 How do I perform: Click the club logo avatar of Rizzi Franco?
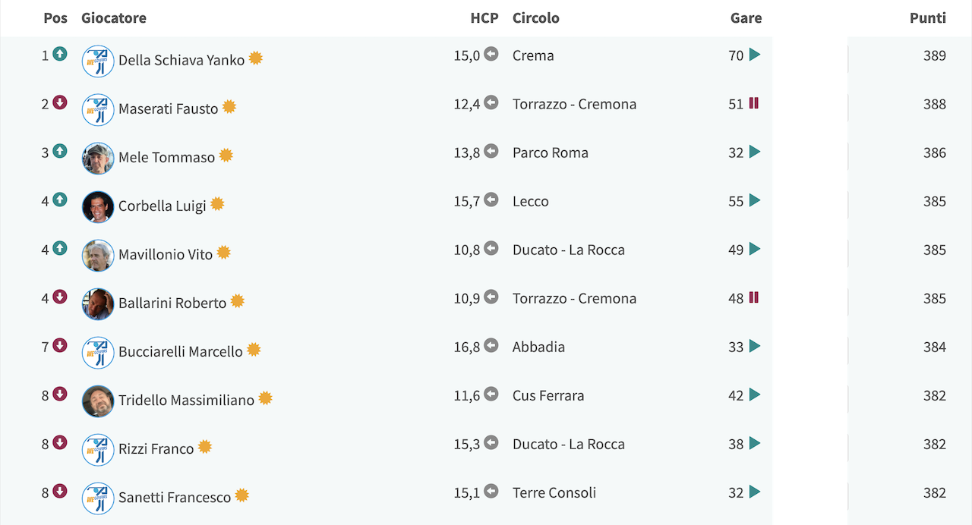[98, 450]
